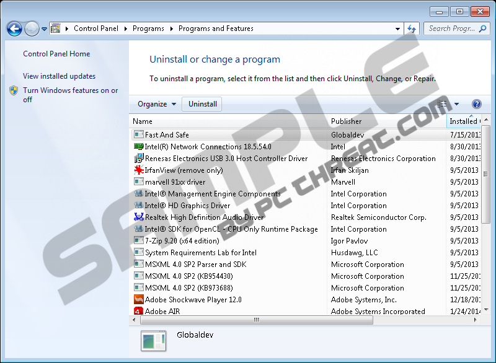Click View installed updates link
Image resolution: width=496 pixels, height=363 pixels.
click(59, 76)
